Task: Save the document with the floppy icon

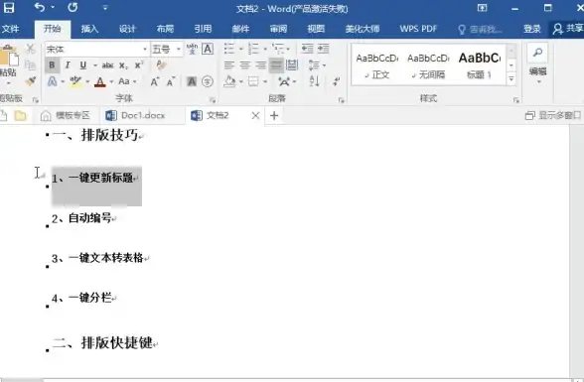Action: tap(9, 7)
